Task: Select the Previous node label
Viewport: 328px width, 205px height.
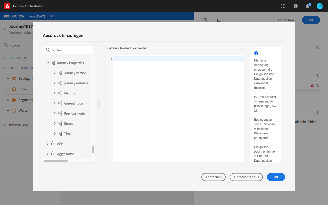Action: pos(74,113)
